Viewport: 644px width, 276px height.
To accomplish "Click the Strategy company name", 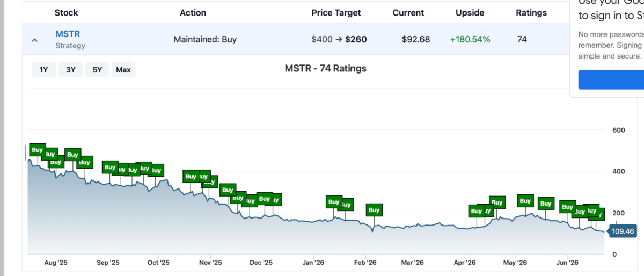I will click(70, 46).
